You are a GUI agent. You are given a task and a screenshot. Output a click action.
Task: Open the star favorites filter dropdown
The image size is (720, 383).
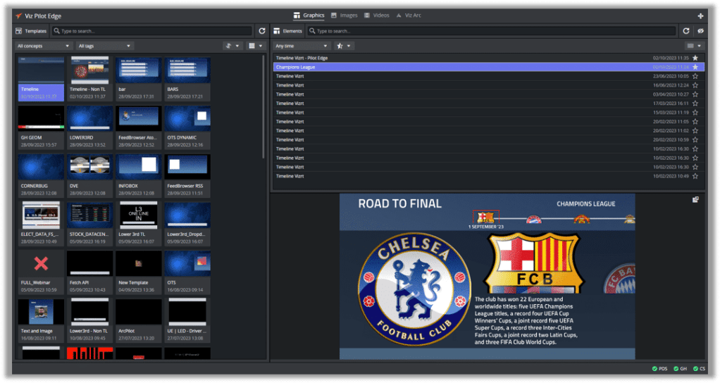click(344, 46)
